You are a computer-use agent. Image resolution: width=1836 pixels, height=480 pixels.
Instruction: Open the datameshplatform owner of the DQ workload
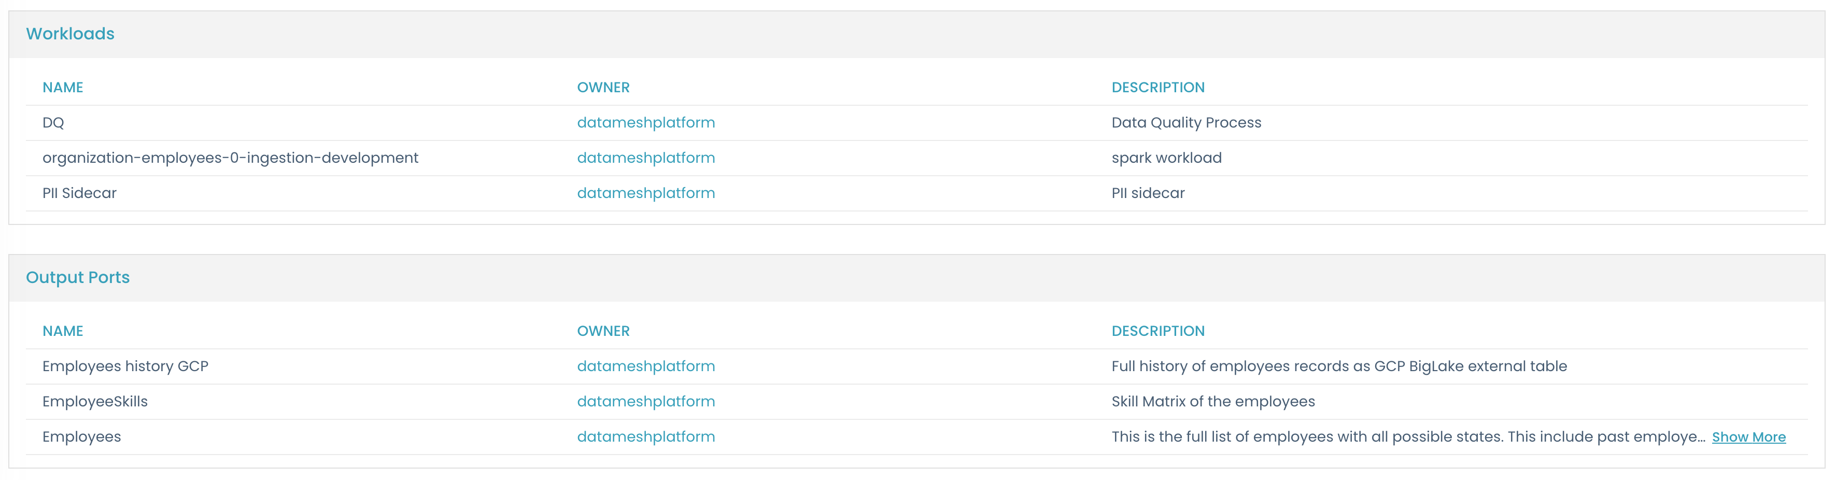click(x=646, y=122)
